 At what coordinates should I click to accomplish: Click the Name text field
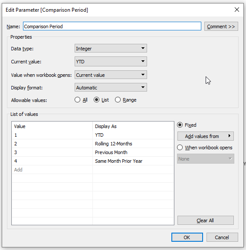[112, 26]
